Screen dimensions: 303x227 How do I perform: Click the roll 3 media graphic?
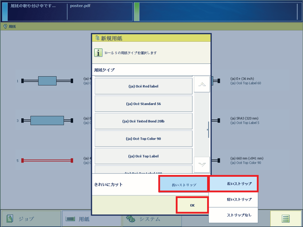tap(47, 121)
